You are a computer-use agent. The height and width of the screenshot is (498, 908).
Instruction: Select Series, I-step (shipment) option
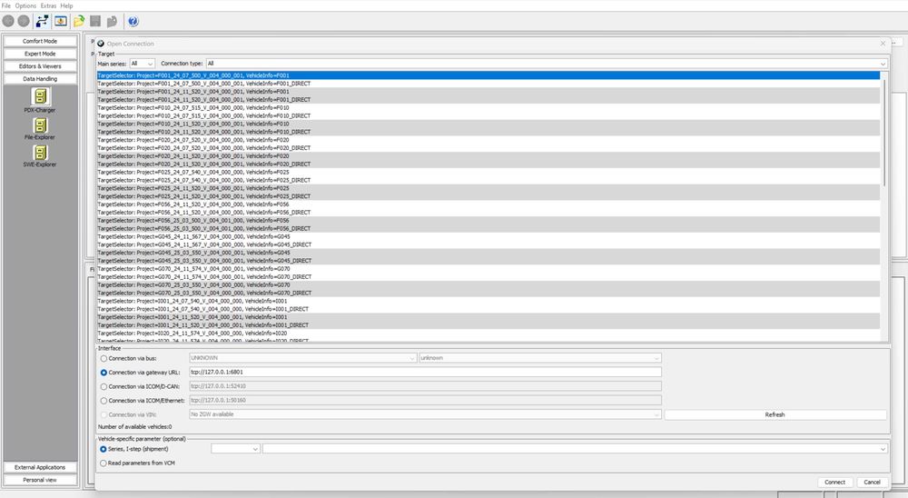point(104,449)
